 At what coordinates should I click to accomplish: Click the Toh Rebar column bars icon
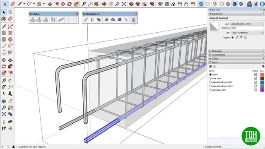click(53, 20)
